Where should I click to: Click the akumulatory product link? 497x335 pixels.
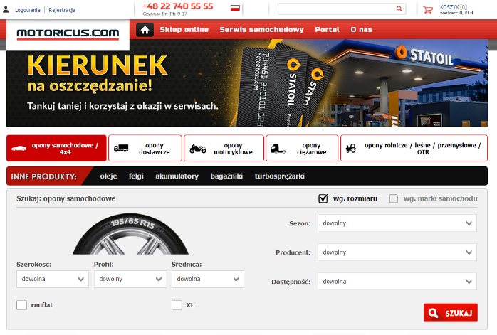177,176
